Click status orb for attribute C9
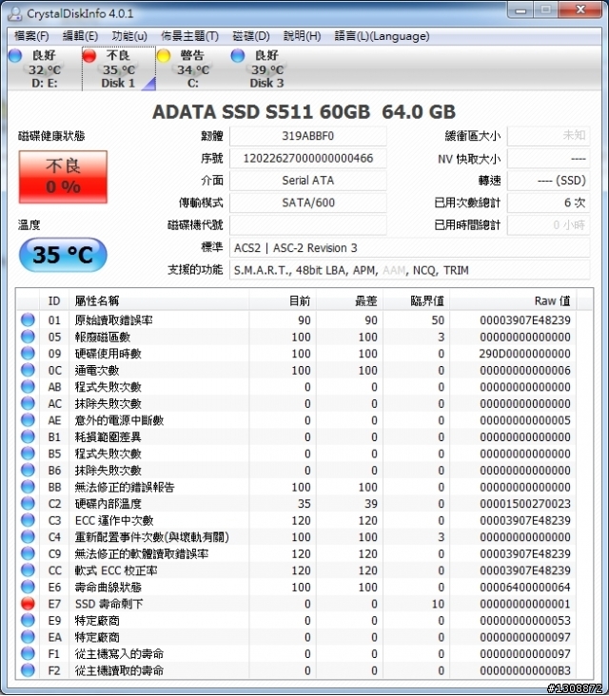The height and width of the screenshot is (696, 609). click(x=28, y=553)
